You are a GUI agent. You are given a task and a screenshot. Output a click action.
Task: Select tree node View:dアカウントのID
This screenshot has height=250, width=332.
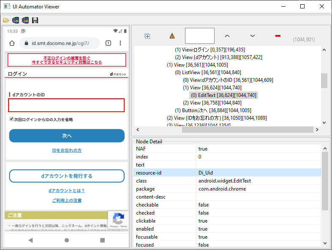pos(228,80)
